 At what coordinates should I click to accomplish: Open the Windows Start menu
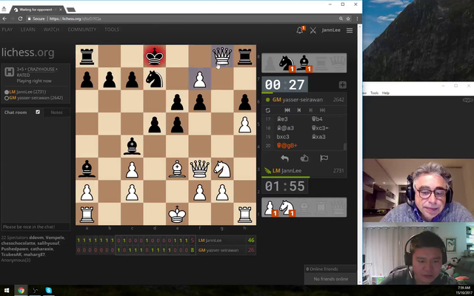pyautogui.click(x=7, y=291)
